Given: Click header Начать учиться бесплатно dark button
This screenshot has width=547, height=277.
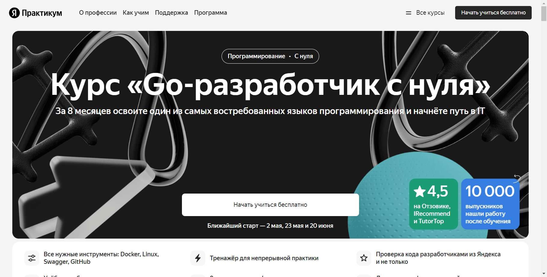Looking at the screenshot, I should point(493,13).
